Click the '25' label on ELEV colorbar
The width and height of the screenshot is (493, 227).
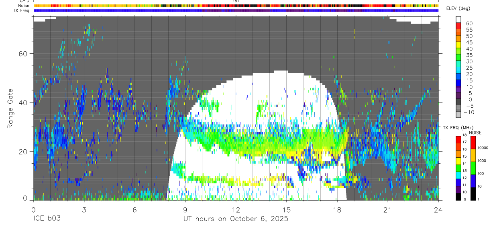click(469, 68)
